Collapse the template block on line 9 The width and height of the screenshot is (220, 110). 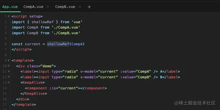[9, 60]
